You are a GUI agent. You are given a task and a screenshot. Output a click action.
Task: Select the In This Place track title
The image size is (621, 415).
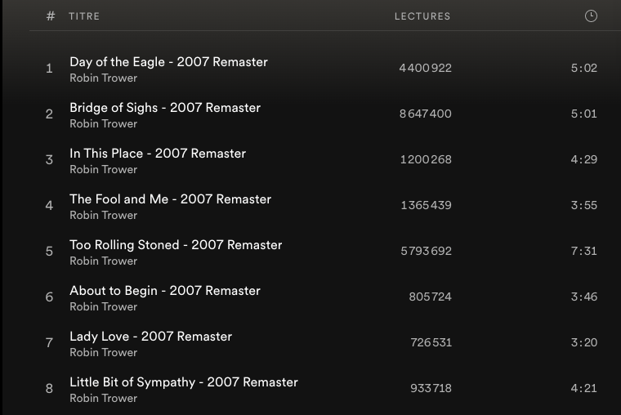pos(158,154)
